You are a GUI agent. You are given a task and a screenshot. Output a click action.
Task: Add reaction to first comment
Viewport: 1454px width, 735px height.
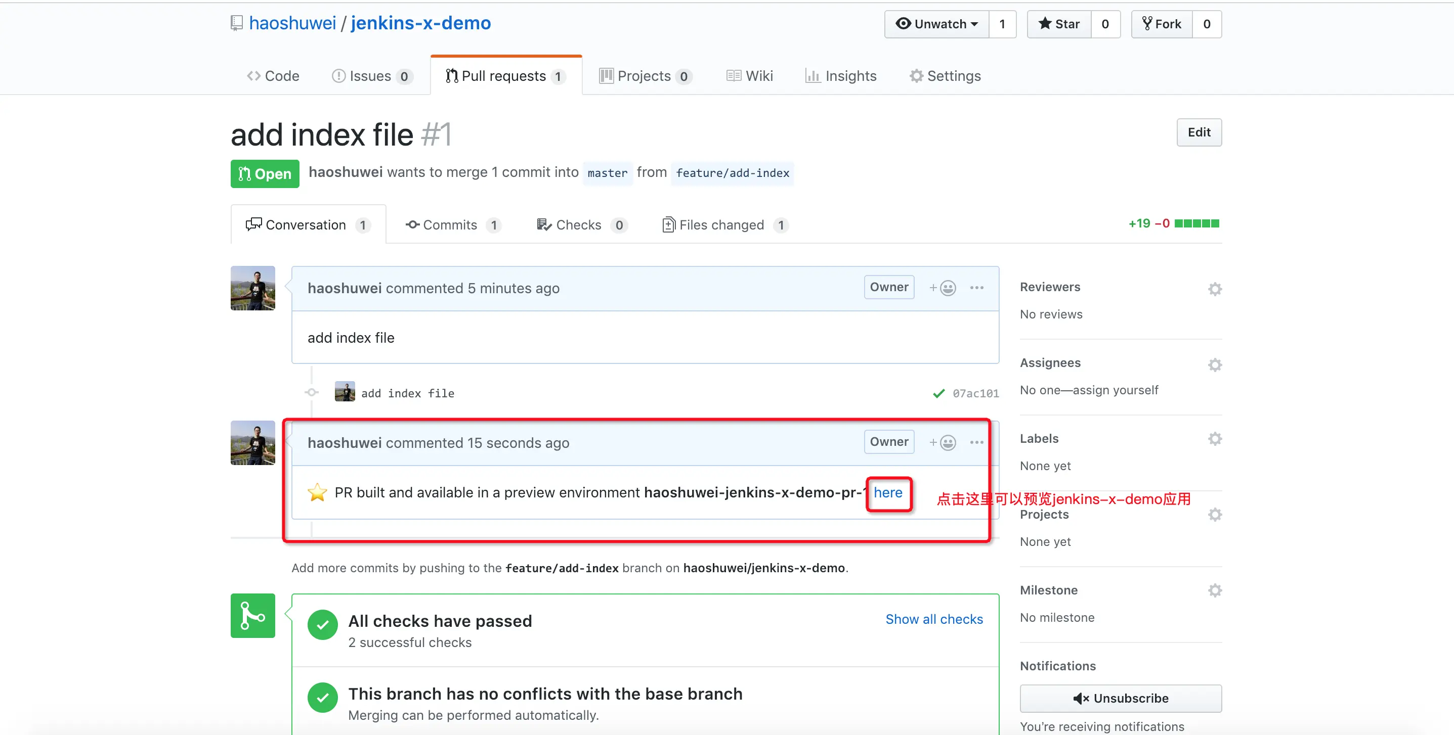(943, 288)
